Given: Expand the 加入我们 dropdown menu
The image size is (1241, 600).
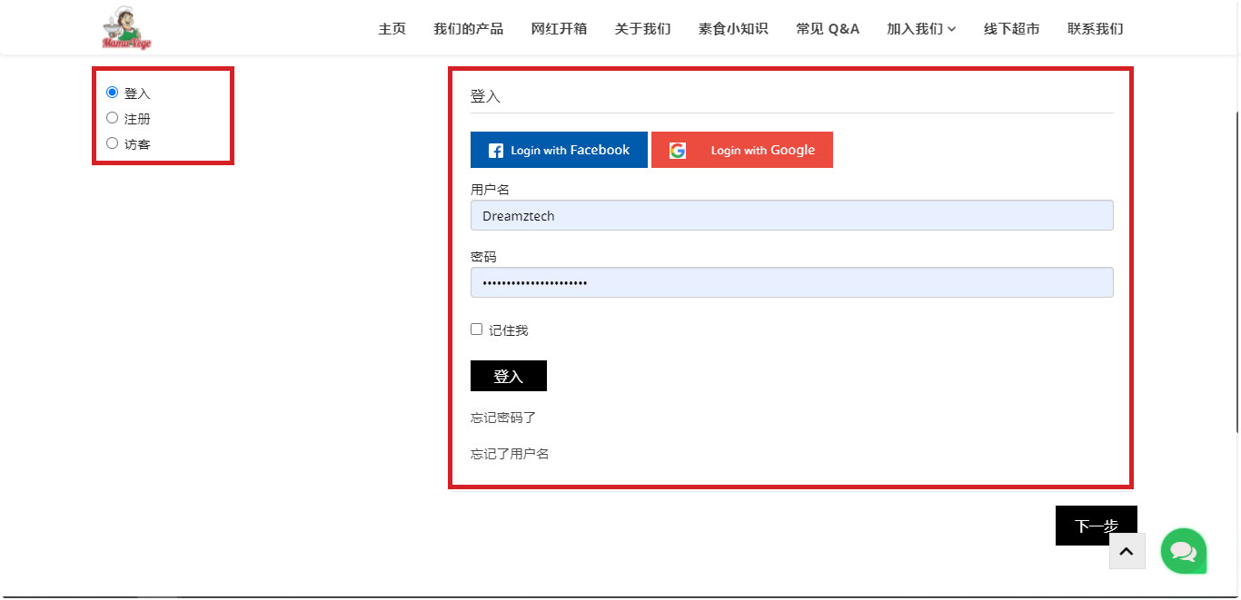Looking at the screenshot, I should 920,29.
